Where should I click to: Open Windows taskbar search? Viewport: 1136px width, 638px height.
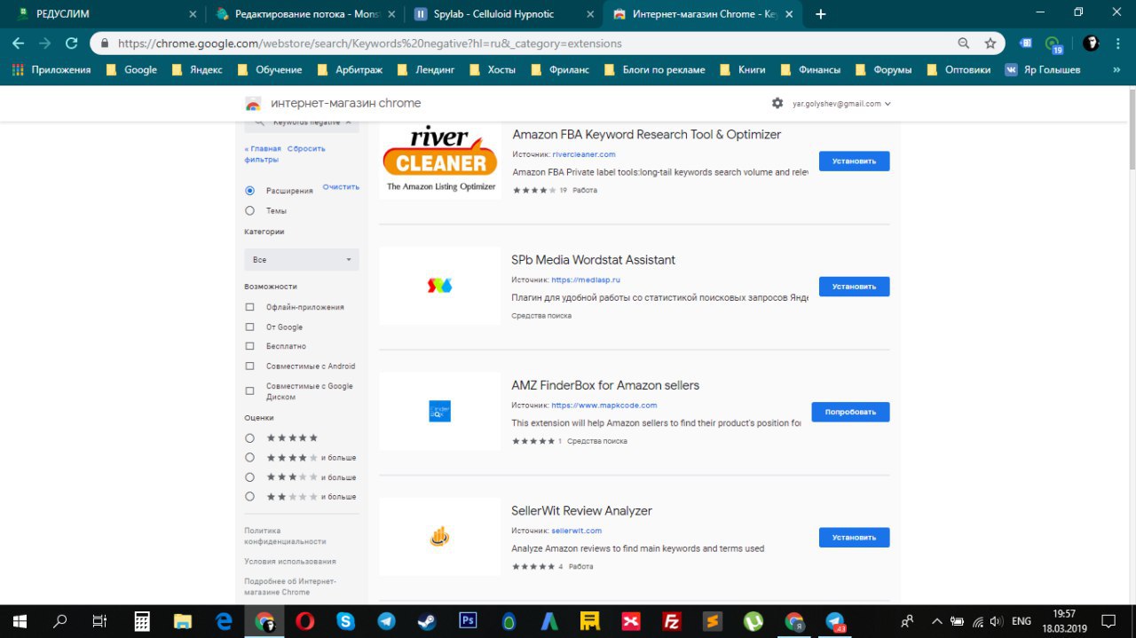[60, 621]
